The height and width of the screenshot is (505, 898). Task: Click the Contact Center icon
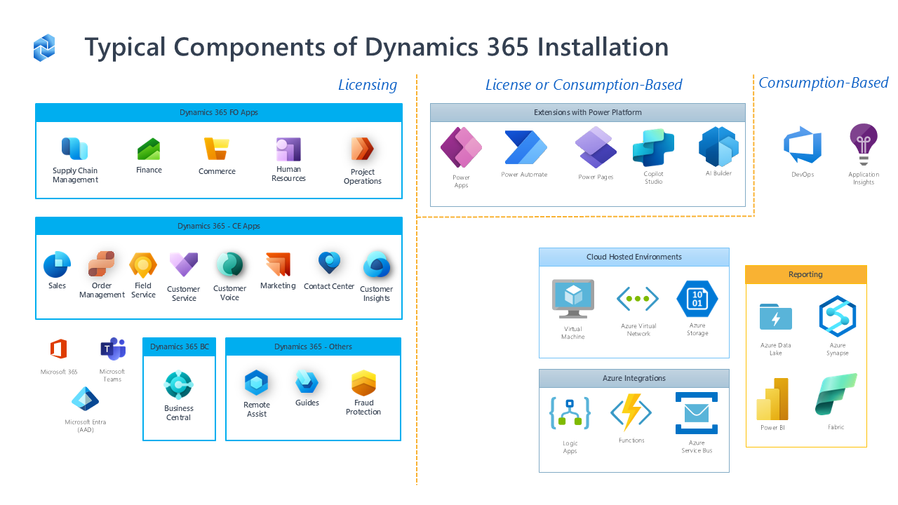tap(329, 264)
